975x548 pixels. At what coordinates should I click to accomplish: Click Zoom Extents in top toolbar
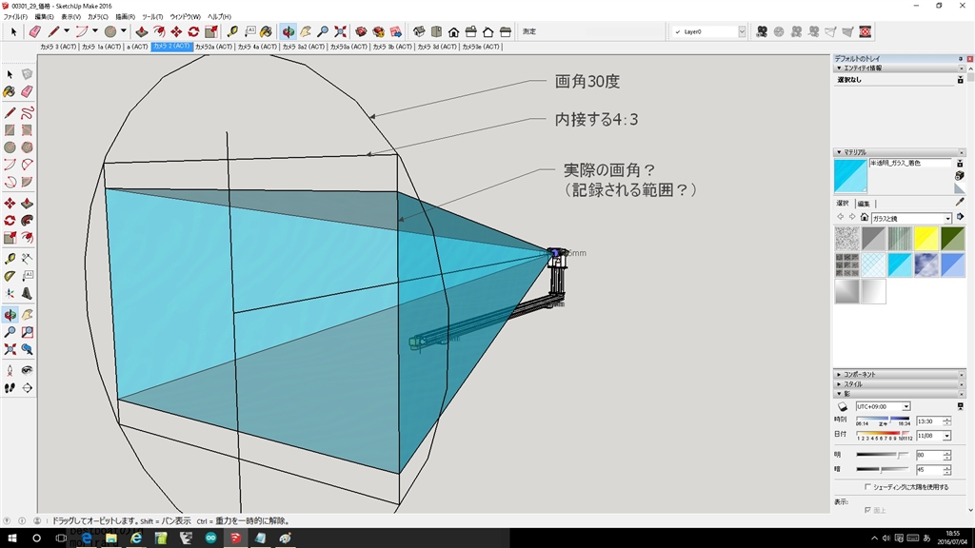340,31
